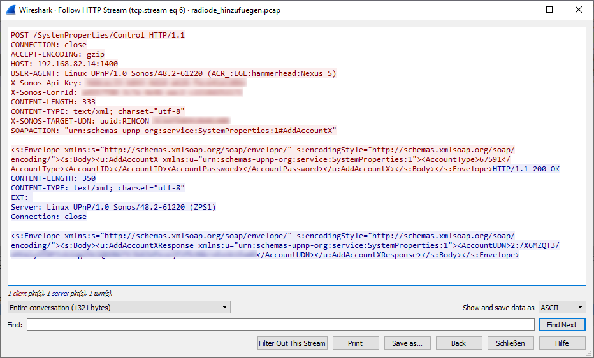Click the Print button
This screenshot has height=358, width=594.
pos(356,343)
